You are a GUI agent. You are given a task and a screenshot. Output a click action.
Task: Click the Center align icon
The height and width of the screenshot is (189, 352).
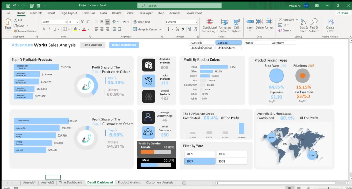pos(102,29)
